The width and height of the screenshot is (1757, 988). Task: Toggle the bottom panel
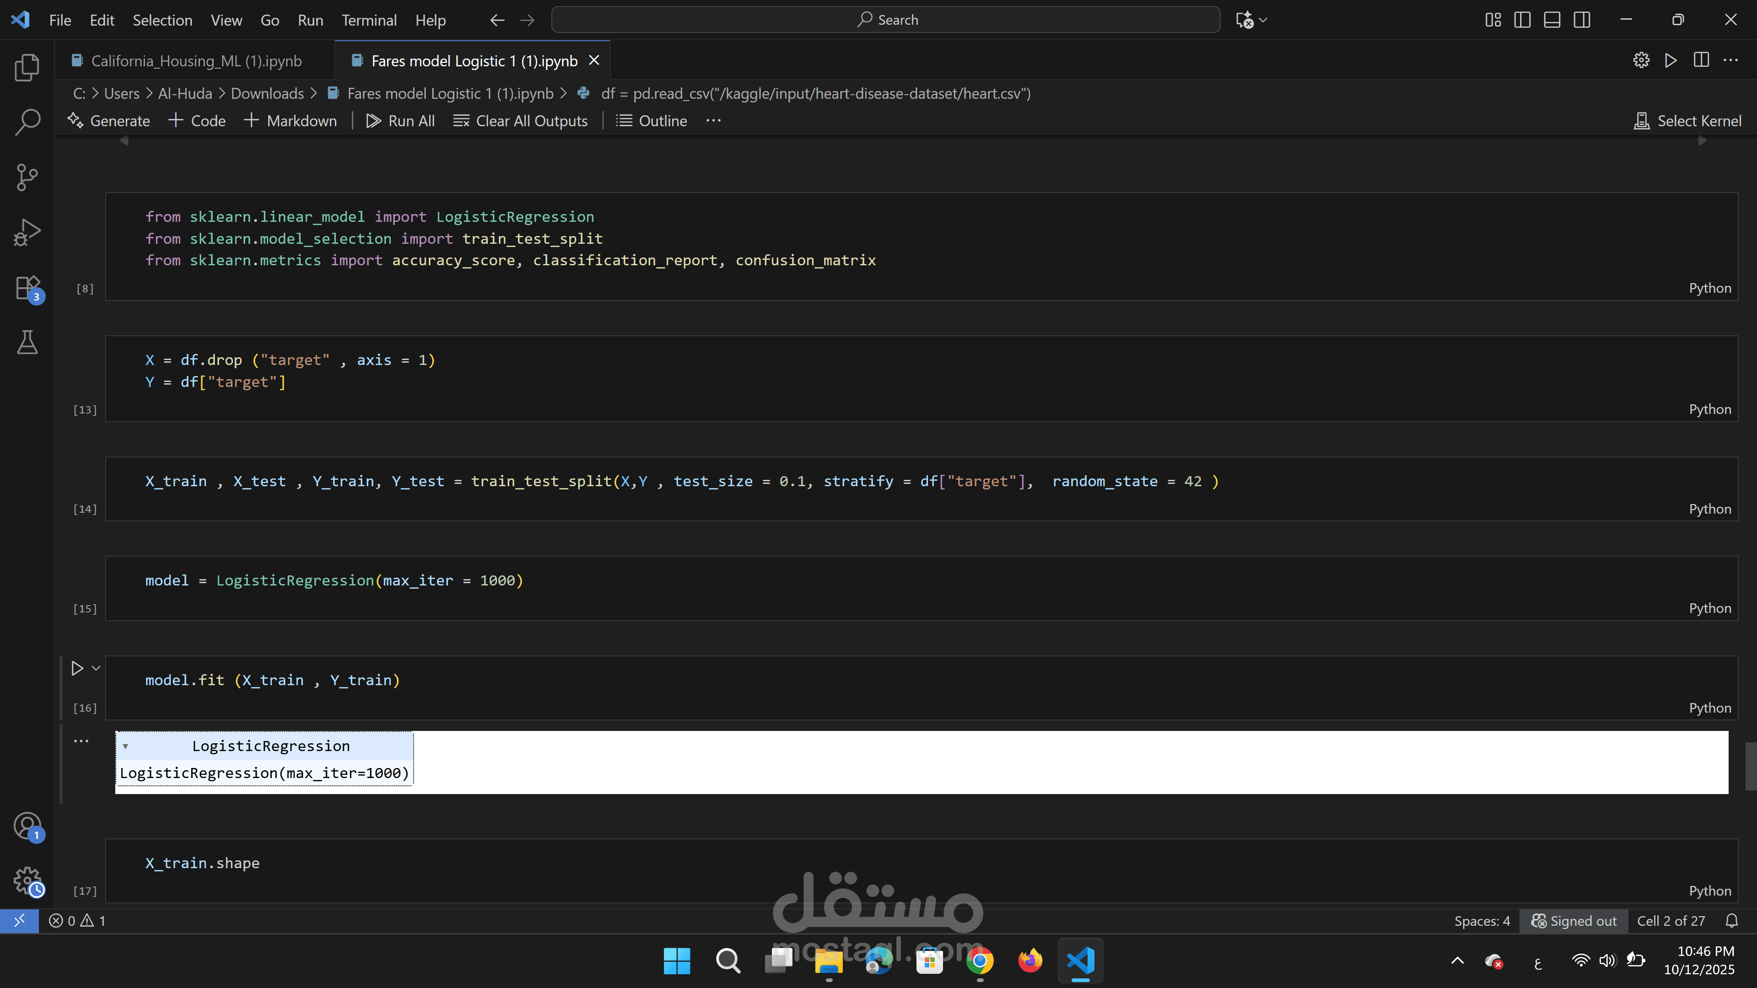coord(1552,21)
